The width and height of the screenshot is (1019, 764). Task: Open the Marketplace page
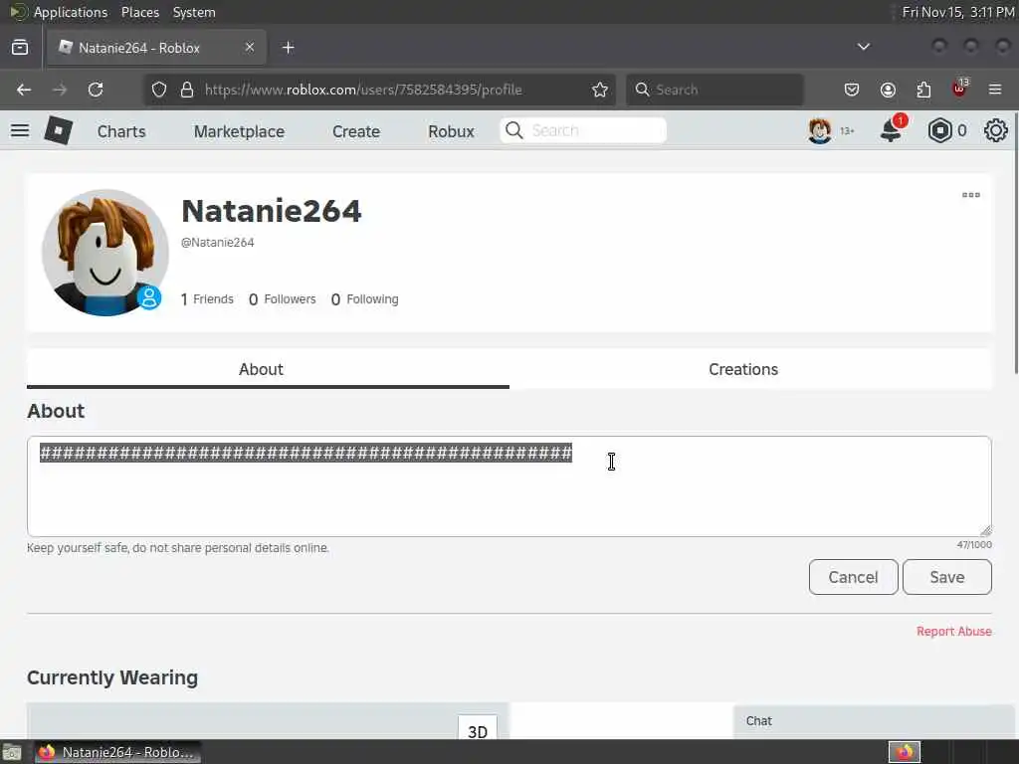[239, 131]
